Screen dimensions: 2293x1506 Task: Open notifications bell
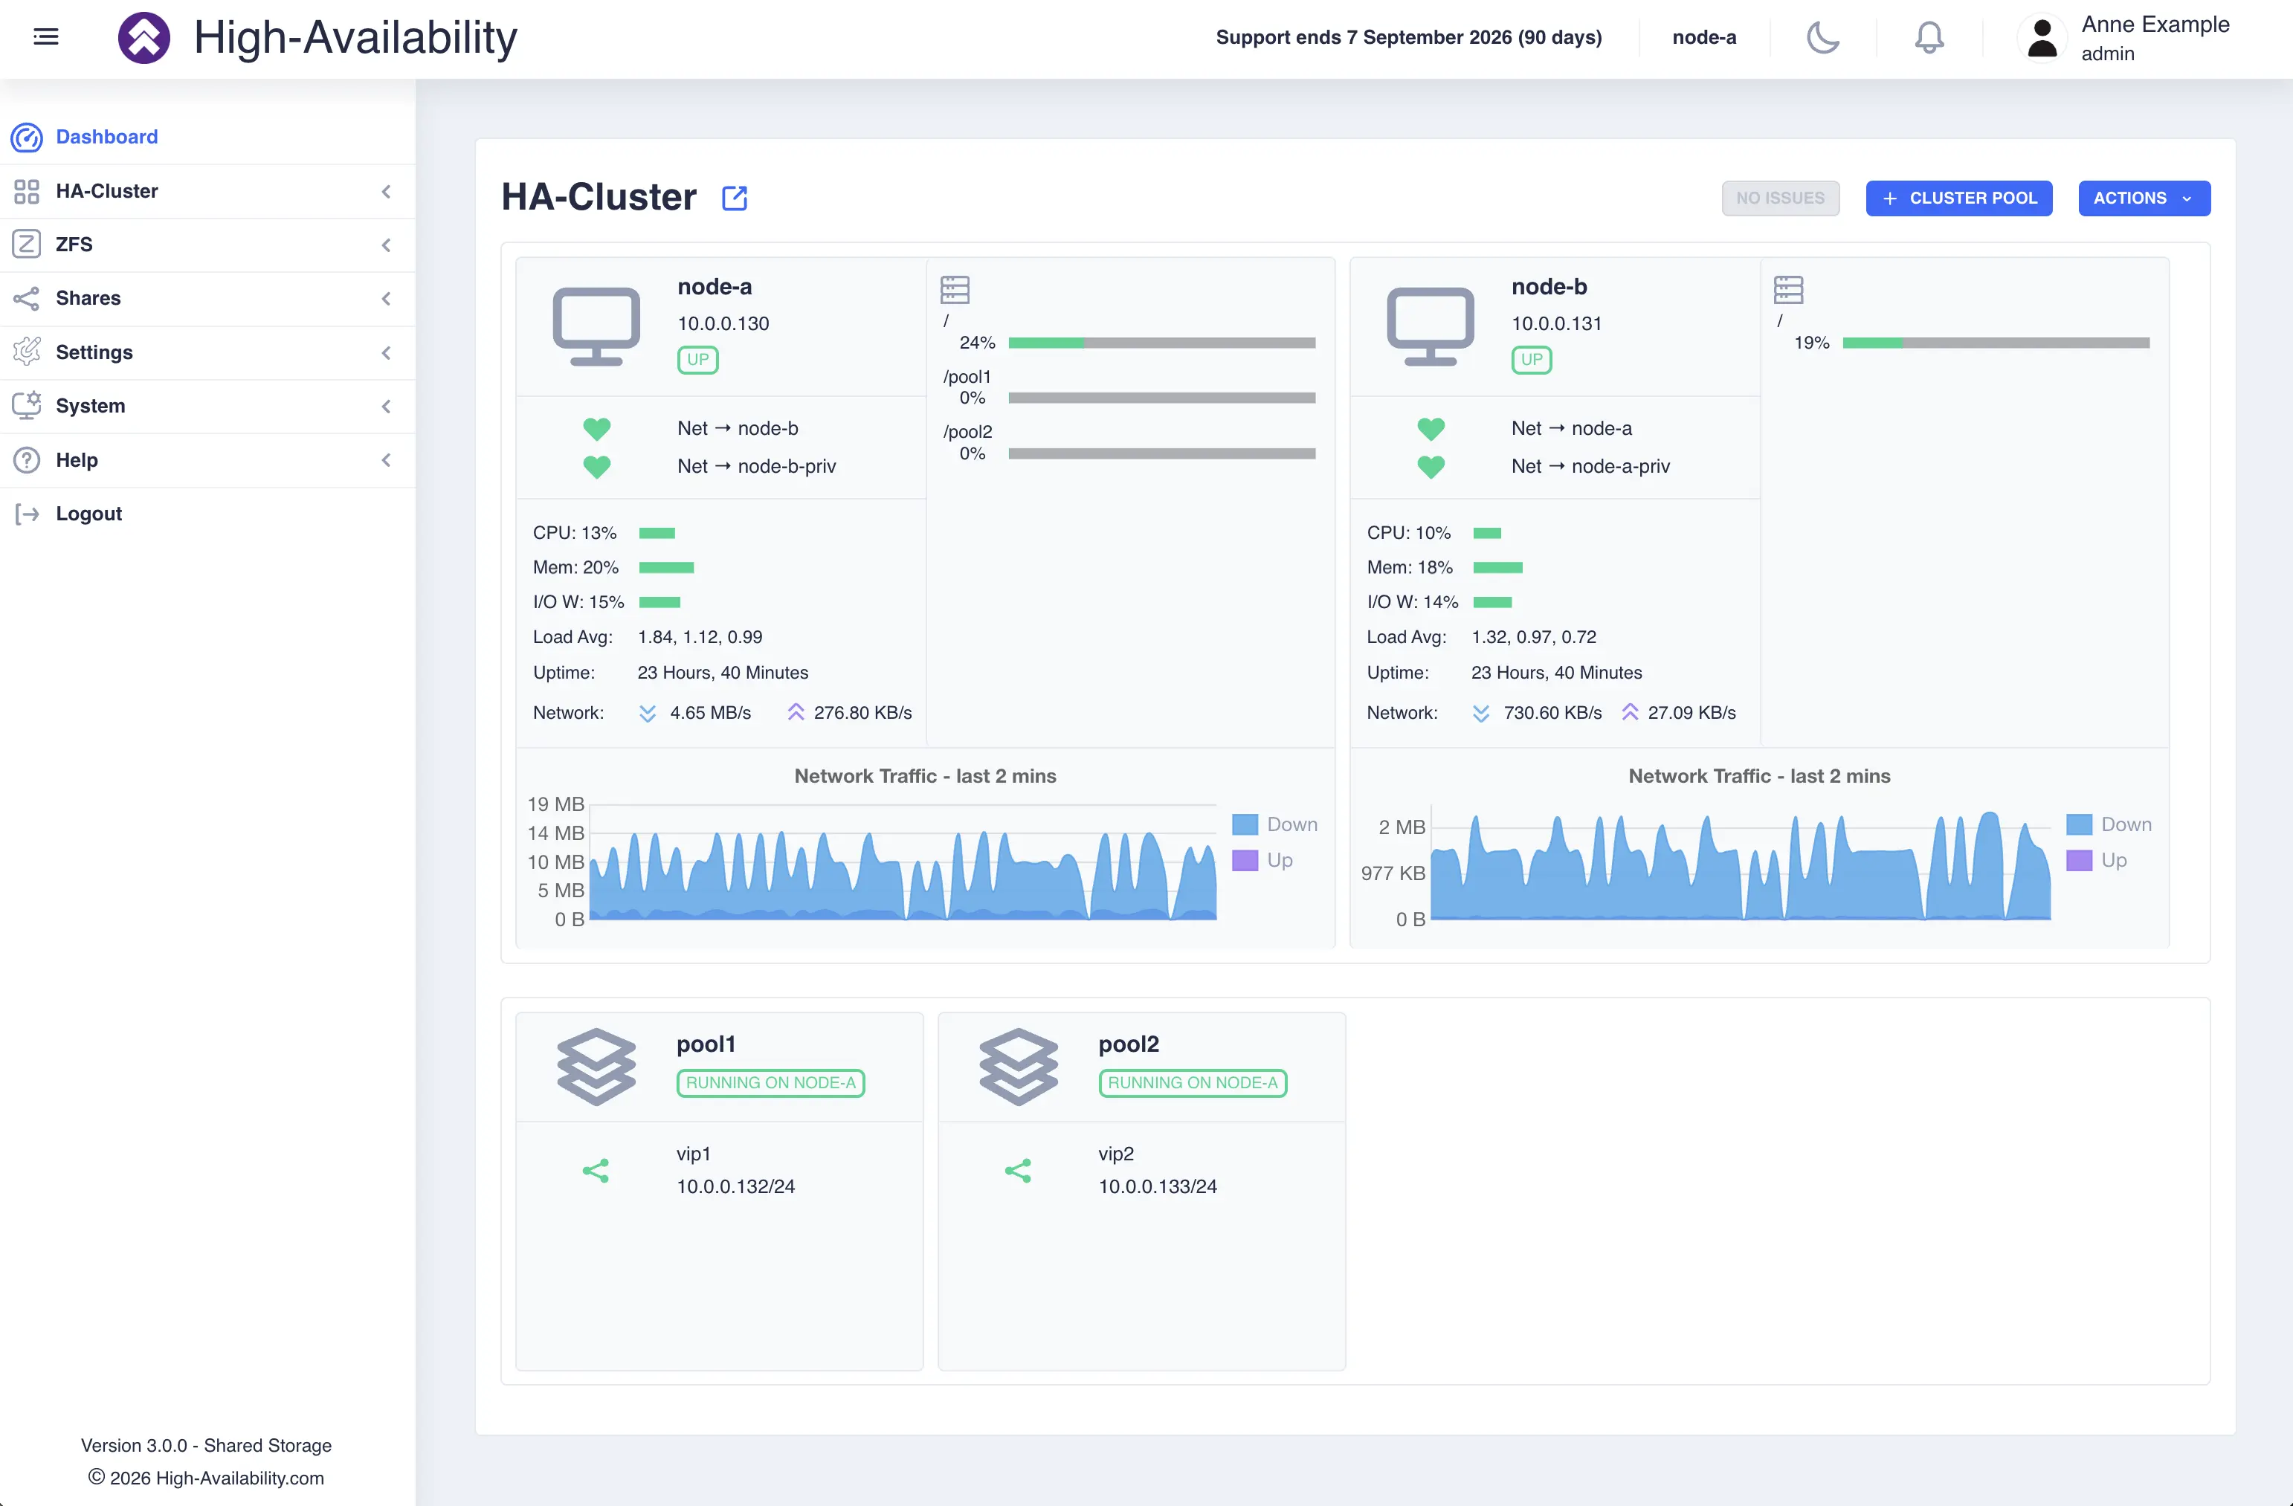point(1929,38)
